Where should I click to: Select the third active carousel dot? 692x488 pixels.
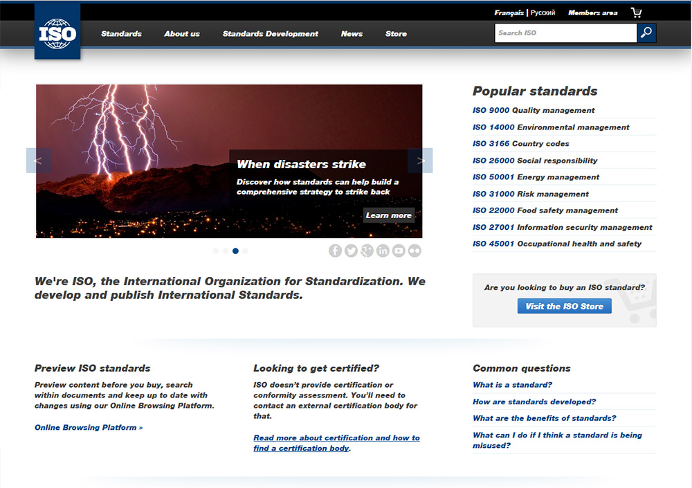[236, 251]
